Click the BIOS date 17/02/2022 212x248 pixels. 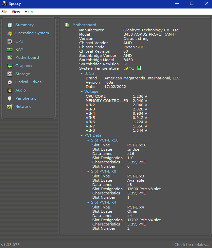115,87
